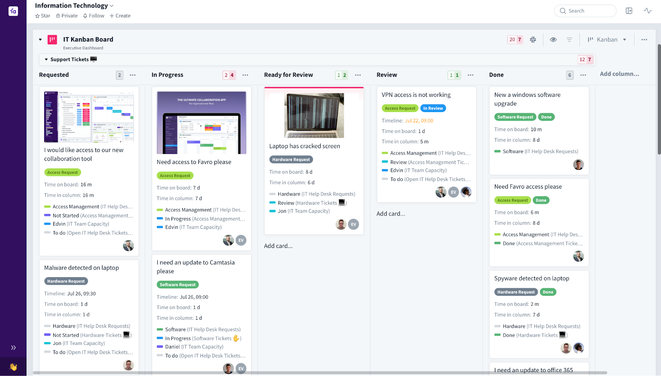661x376 pixels.
Task: Click Add card... under Review column
Action: pos(391,214)
